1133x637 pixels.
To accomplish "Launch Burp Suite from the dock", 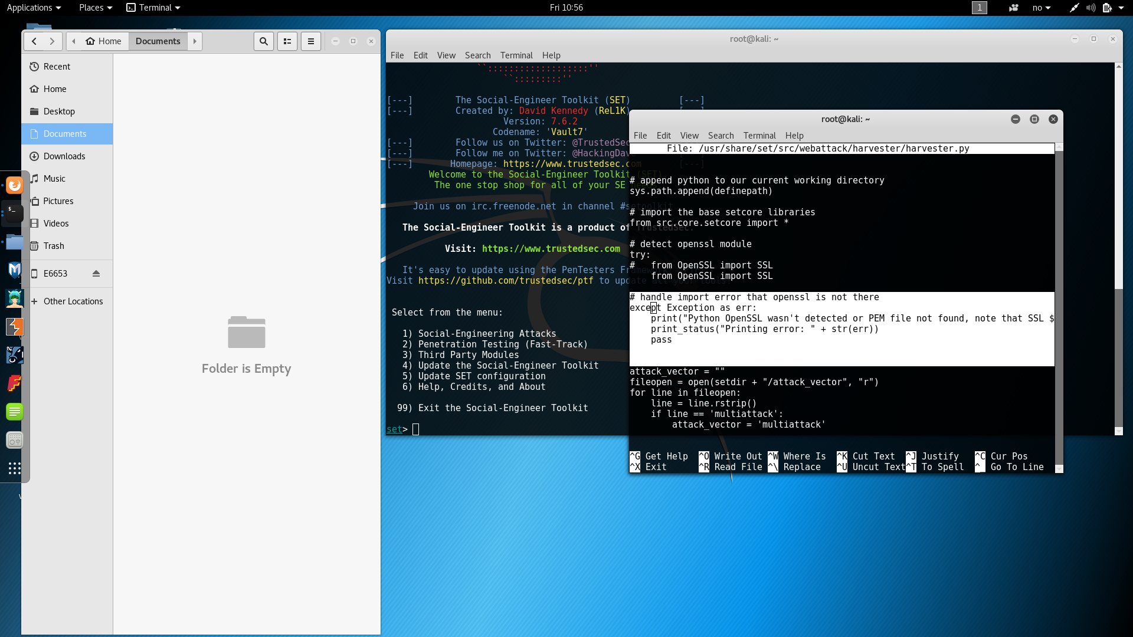I will 15,327.
